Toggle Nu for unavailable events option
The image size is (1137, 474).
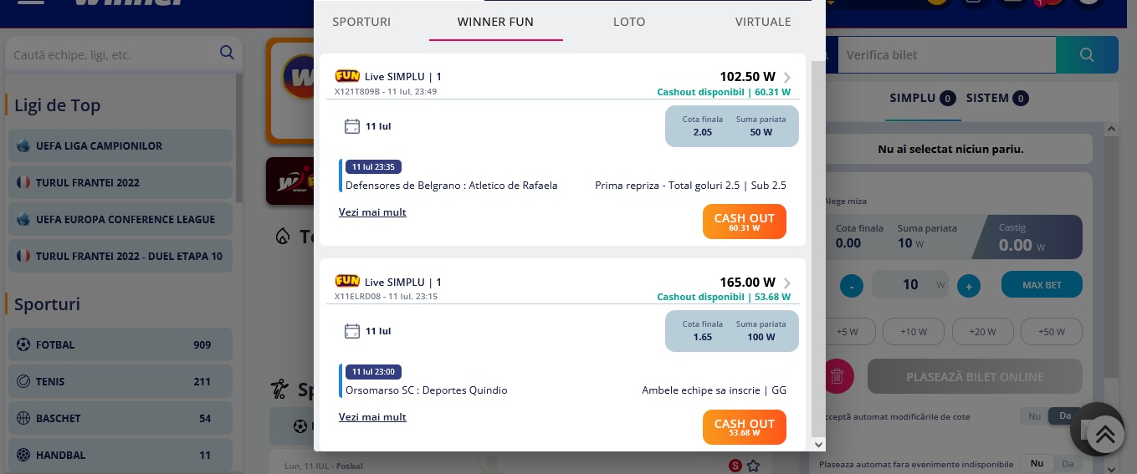coord(1037,464)
